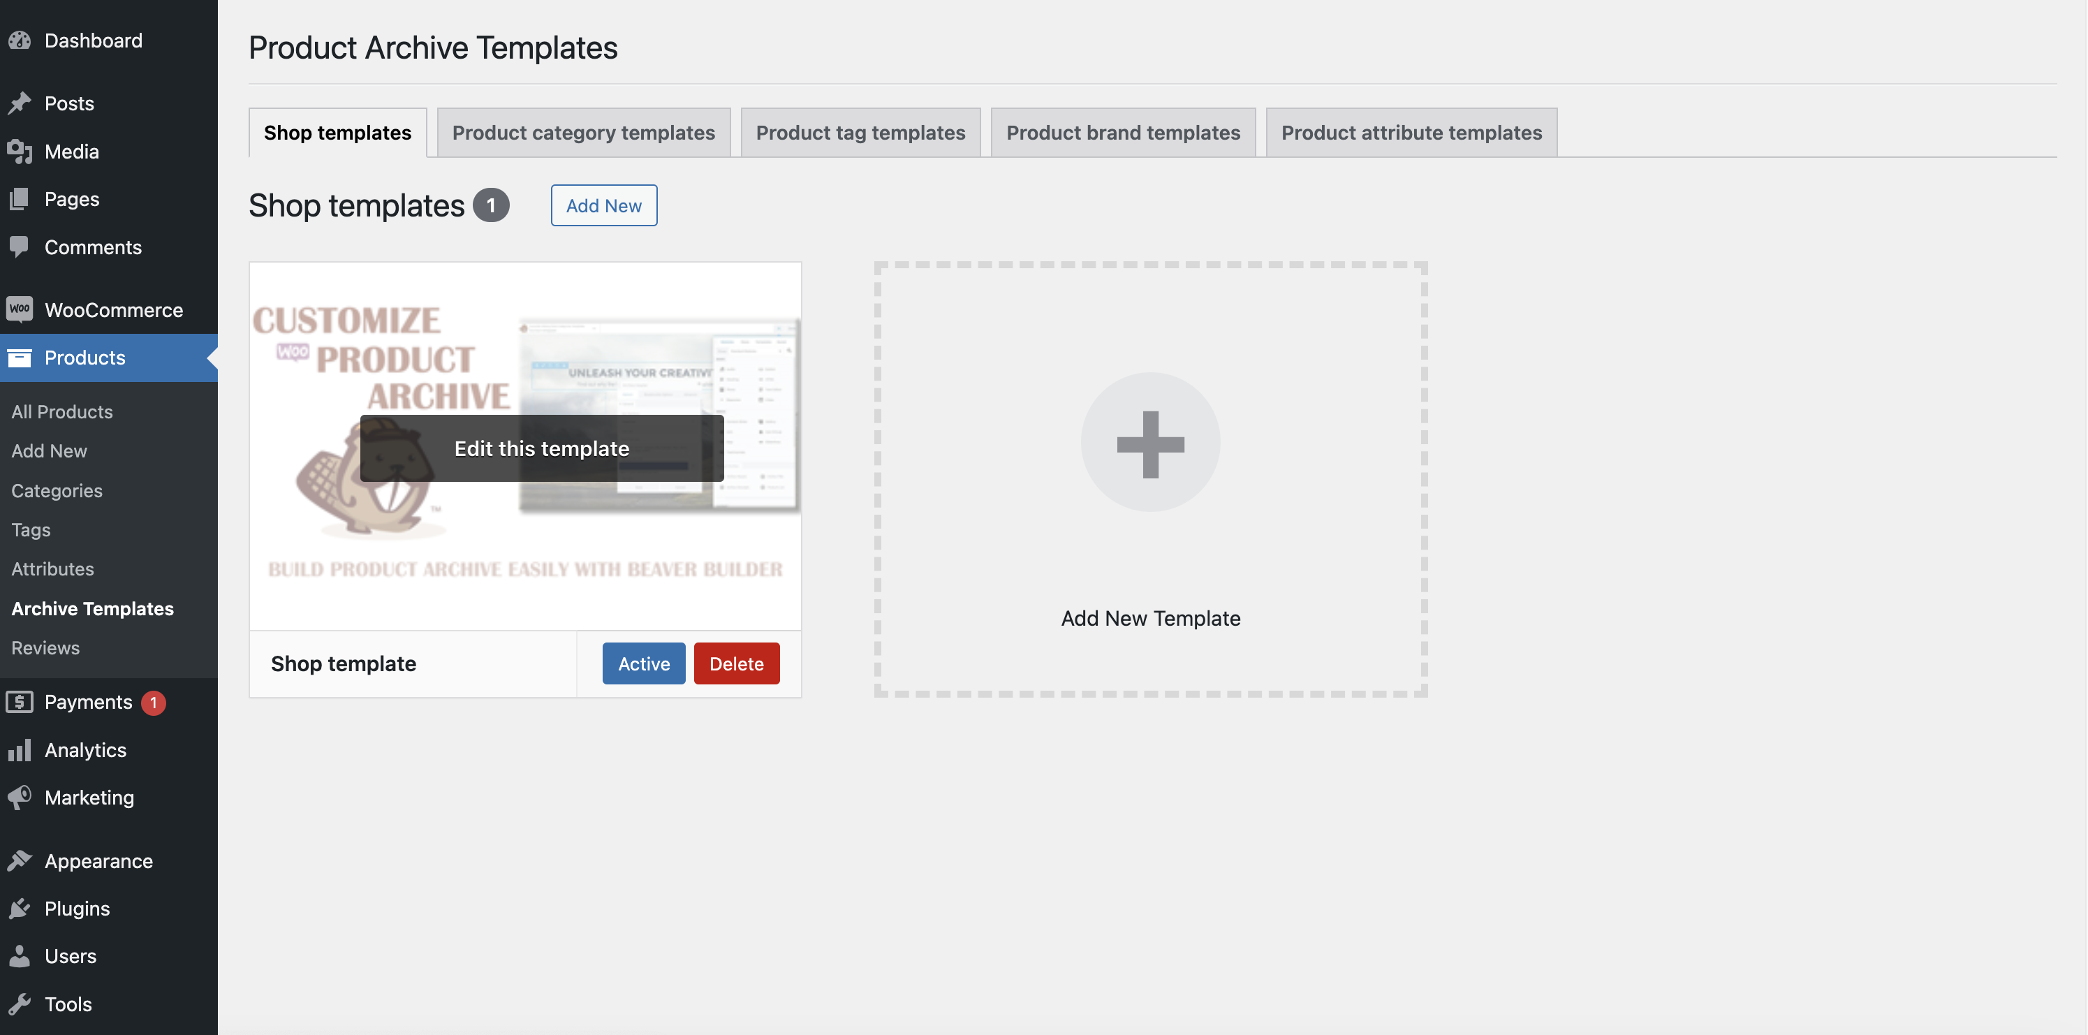Go to product Categories submenu
This screenshot has height=1035, width=2088.
click(x=57, y=490)
